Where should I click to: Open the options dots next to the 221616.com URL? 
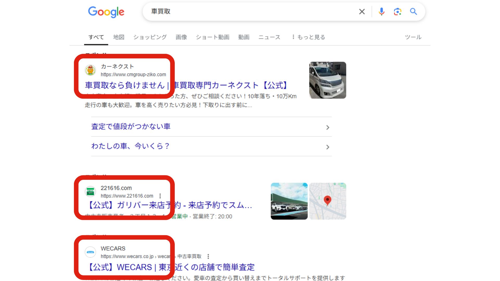[x=160, y=196]
